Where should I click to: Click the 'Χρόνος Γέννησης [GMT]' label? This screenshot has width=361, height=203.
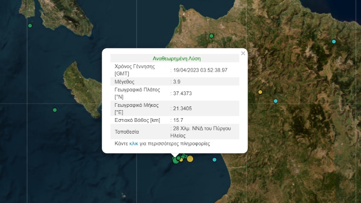pos(135,70)
